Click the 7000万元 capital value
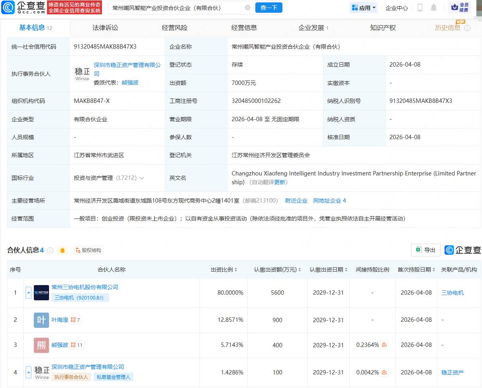The height and width of the screenshot is (388, 482). pyautogui.click(x=244, y=83)
